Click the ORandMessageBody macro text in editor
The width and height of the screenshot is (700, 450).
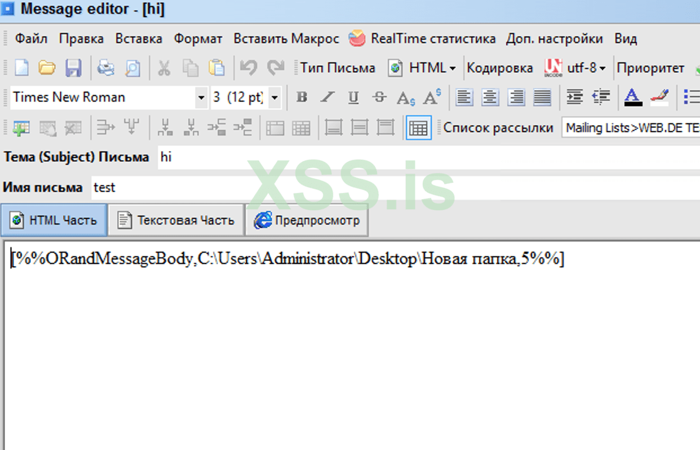pyautogui.click(x=287, y=259)
